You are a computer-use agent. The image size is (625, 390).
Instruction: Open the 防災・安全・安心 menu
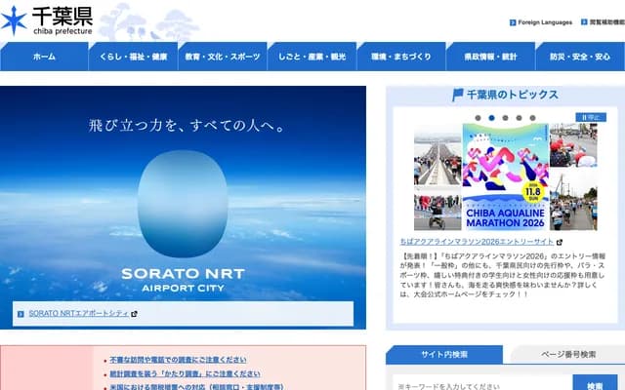point(580,57)
